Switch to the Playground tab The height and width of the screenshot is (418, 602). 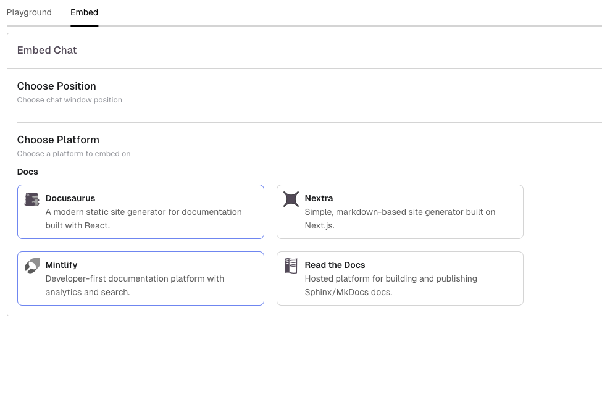click(29, 12)
